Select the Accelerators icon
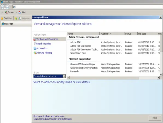The height and width of the screenshot is (123, 163). coord(35,48)
